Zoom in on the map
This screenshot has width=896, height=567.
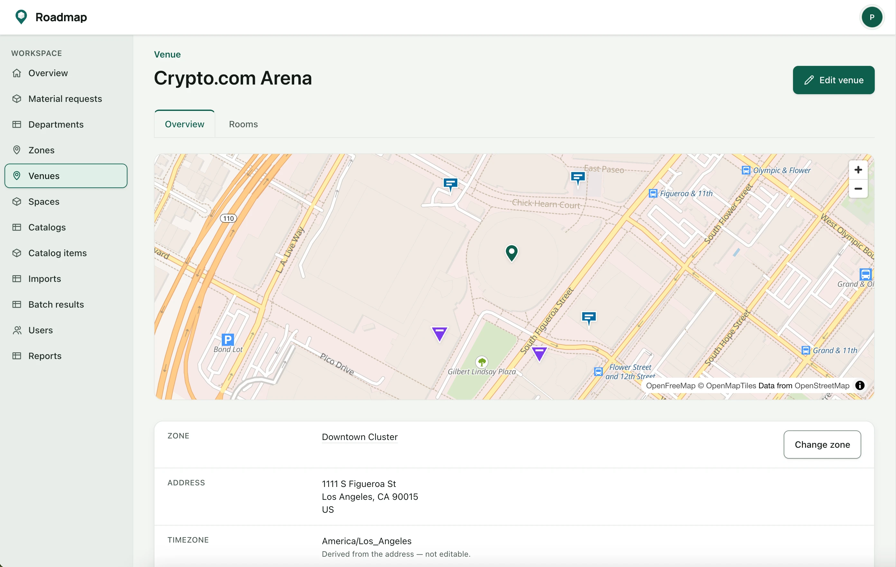click(x=858, y=170)
